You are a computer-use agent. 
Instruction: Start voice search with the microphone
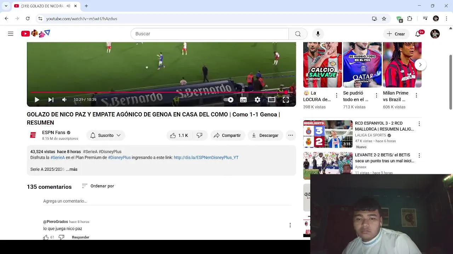pos(318,34)
